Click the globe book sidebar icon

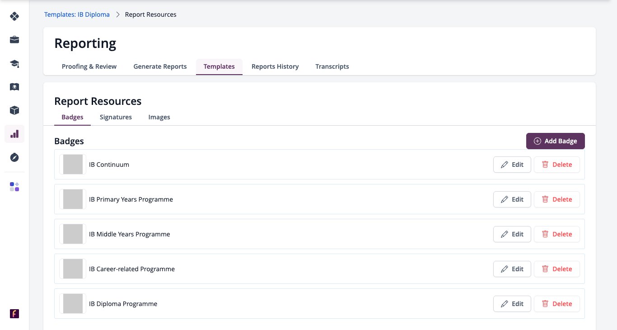point(14,87)
